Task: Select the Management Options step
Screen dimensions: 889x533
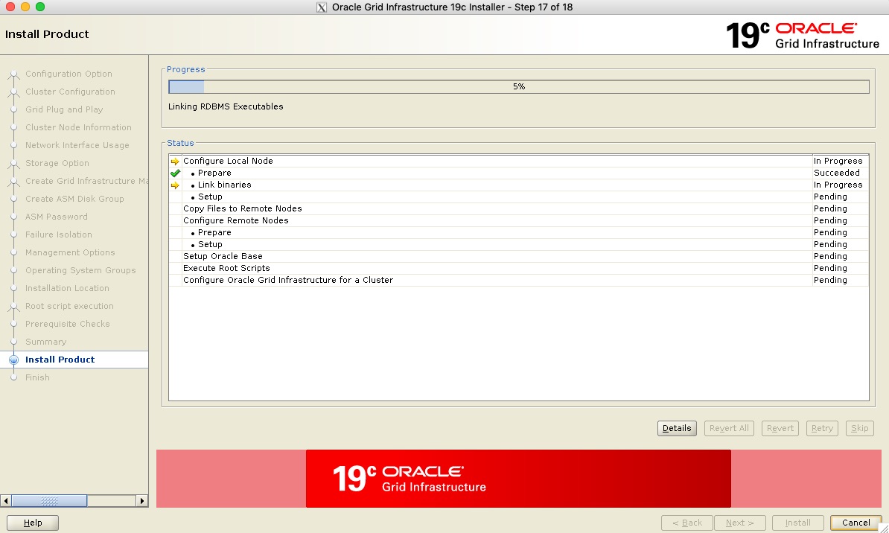Action: 70,252
